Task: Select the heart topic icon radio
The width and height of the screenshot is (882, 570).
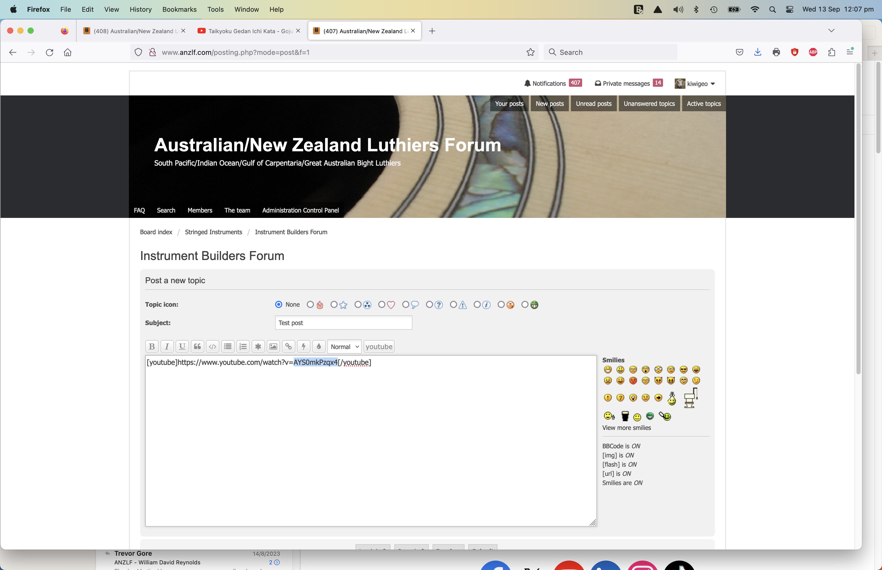Action: click(x=382, y=304)
